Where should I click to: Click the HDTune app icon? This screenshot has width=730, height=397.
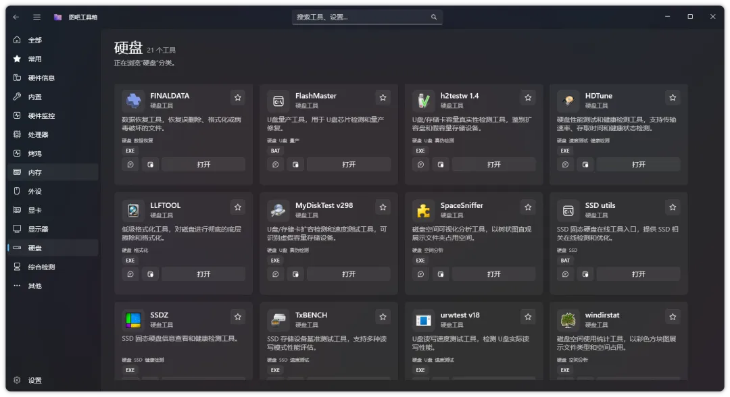tap(568, 101)
